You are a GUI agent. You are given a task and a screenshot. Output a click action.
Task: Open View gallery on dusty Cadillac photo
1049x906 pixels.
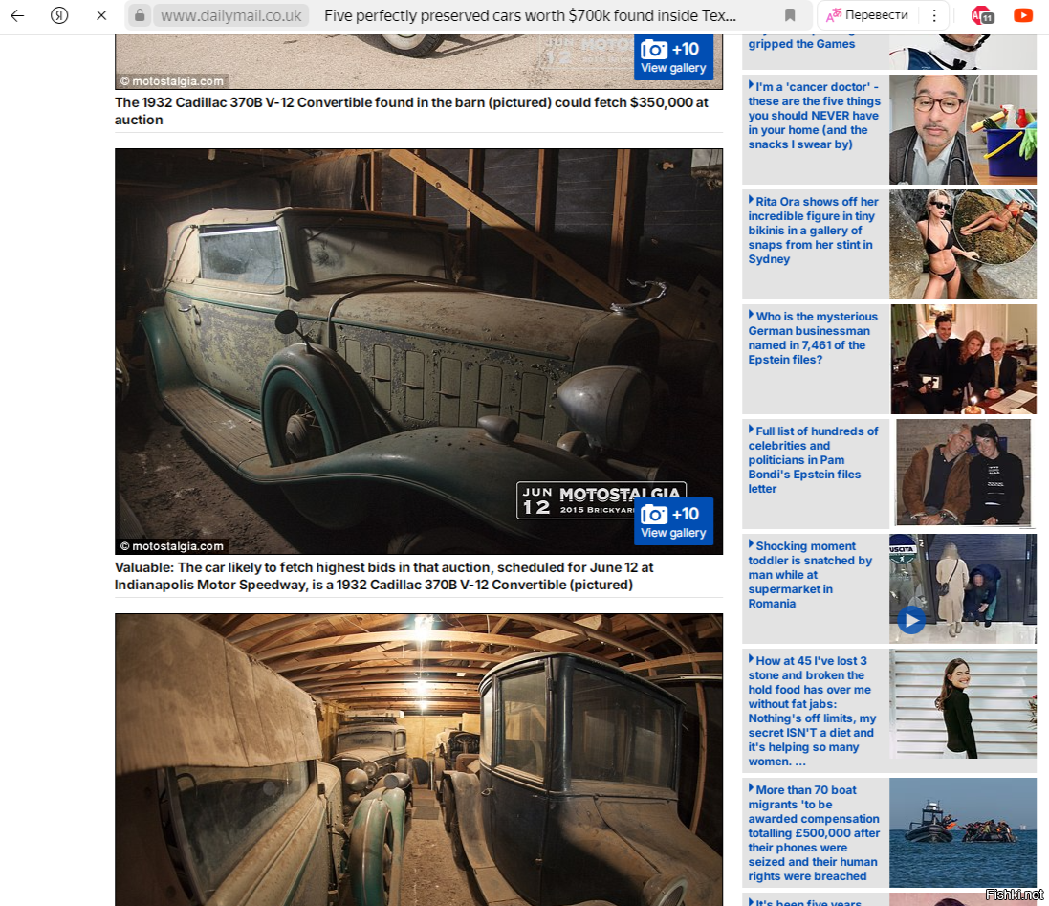tap(673, 521)
